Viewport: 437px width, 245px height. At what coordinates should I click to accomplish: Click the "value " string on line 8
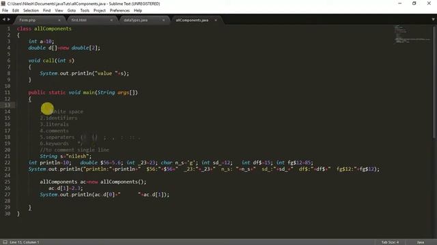coord(106,73)
